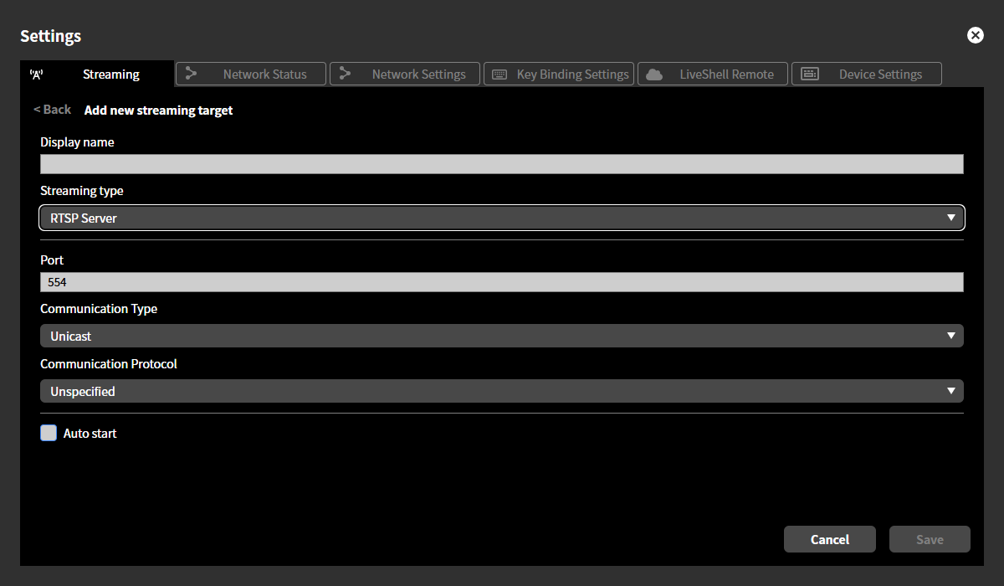1004x586 pixels.
Task: Click the keyboard icon on Key Binding Settings tab
Action: click(x=499, y=74)
